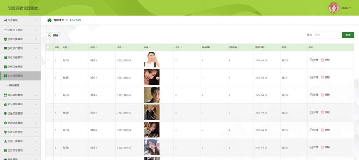Click the green 搜索 button
Viewport: 359px width, 160px height.
348,35
